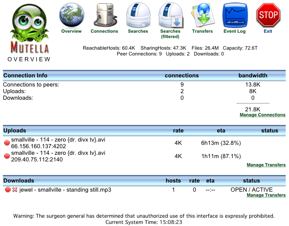Click the Connections computer icon
The height and width of the screenshot is (226, 289).
tap(104, 15)
